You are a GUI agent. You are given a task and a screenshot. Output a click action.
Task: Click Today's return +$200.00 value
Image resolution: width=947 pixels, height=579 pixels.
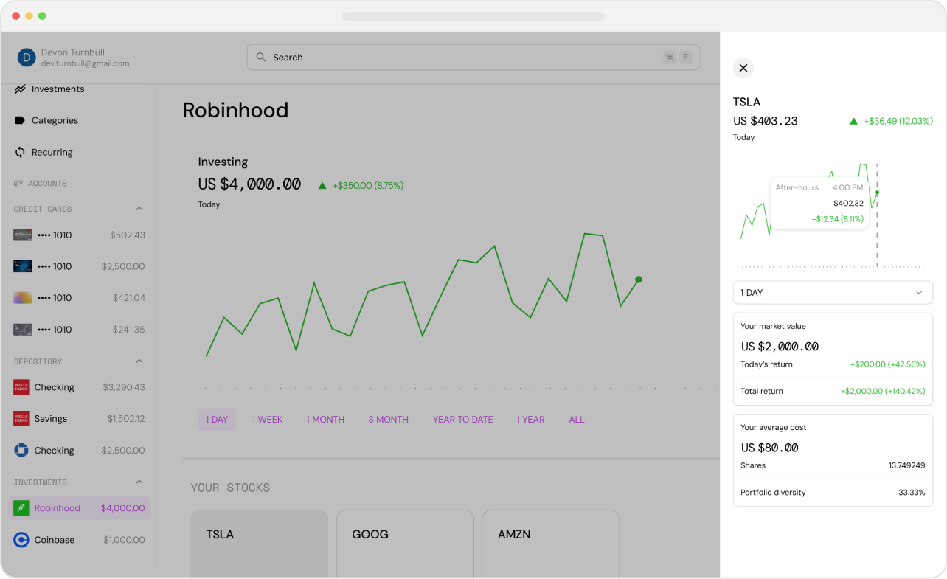[888, 364]
